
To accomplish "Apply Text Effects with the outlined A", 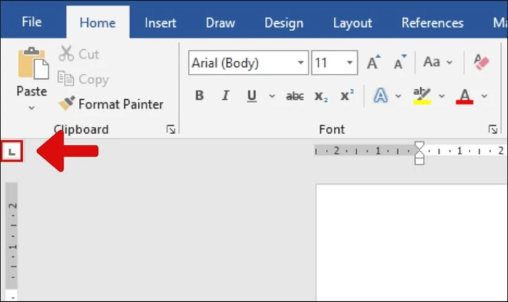I will [381, 96].
